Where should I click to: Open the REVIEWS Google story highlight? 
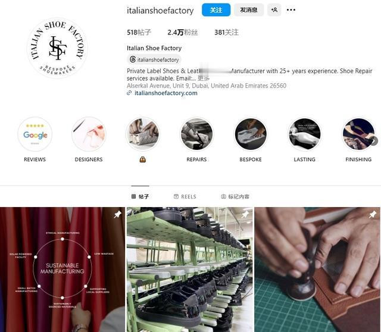pyautogui.click(x=35, y=134)
